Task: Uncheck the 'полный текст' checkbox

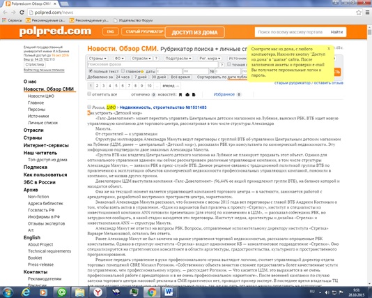Action: tap(91, 70)
